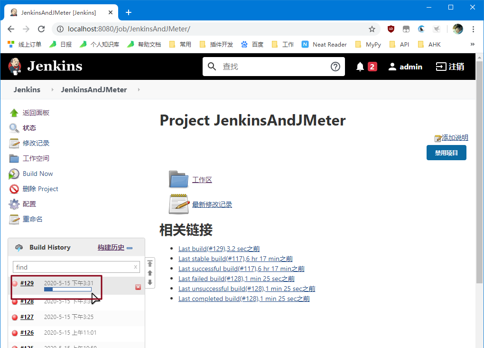The width and height of the screenshot is (484, 348).
Task: Open 状态 status page in sidebar
Action: tap(29, 128)
